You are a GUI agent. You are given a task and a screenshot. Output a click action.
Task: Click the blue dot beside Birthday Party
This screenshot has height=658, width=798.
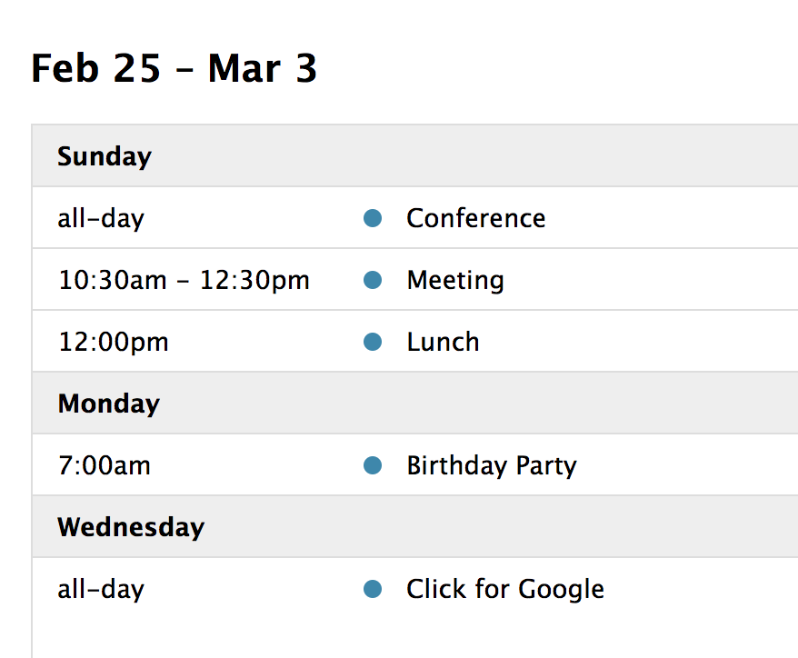coord(373,465)
